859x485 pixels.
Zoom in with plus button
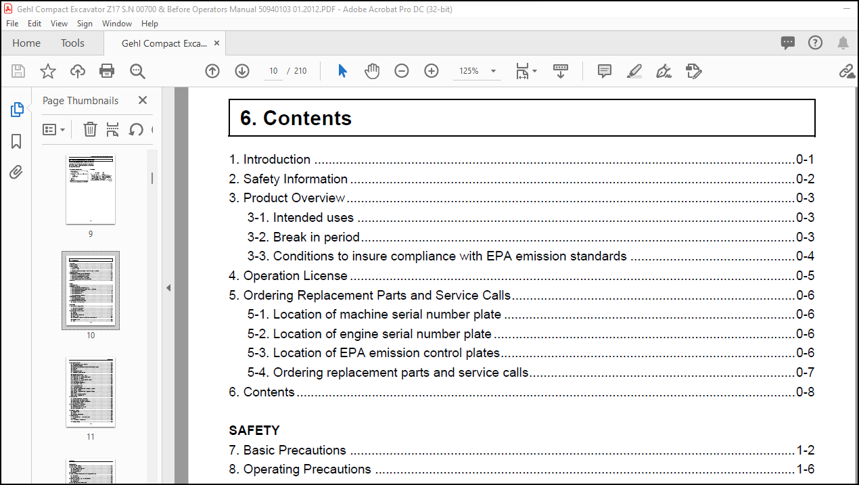click(432, 71)
